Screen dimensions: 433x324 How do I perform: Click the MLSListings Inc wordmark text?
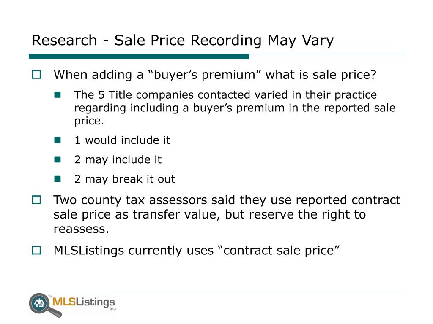(x=84, y=303)
